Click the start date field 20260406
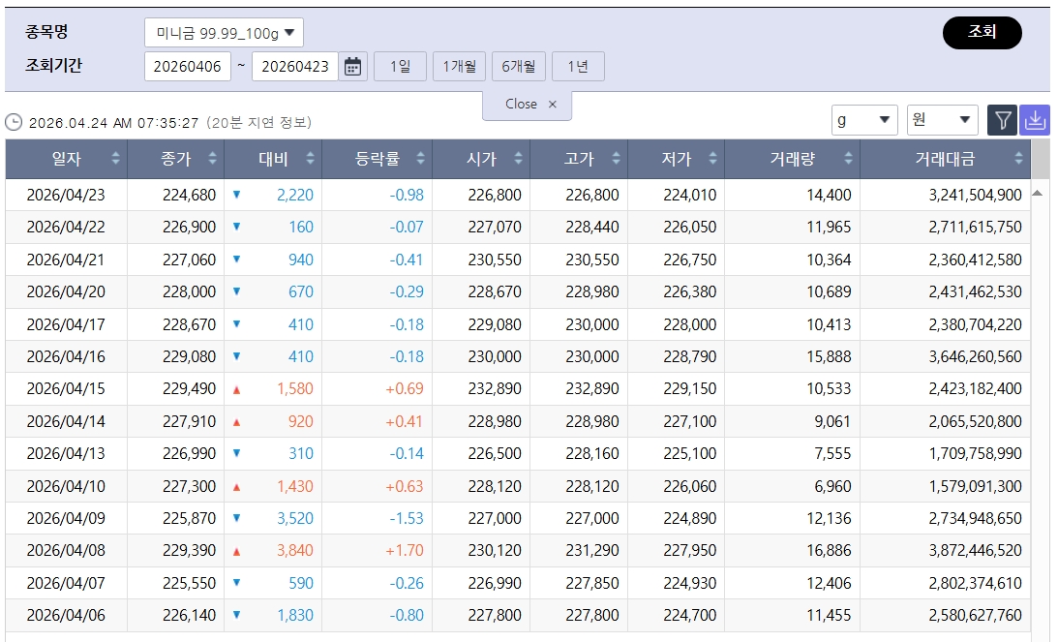Image resolution: width=1058 pixels, height=642 pixels. 188,66
